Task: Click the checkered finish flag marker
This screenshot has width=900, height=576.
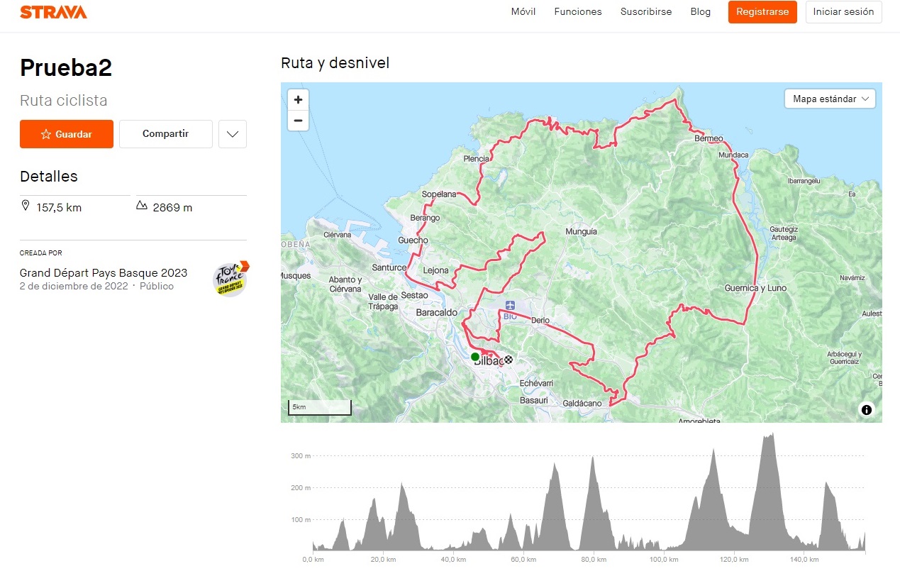Action: 509,360
